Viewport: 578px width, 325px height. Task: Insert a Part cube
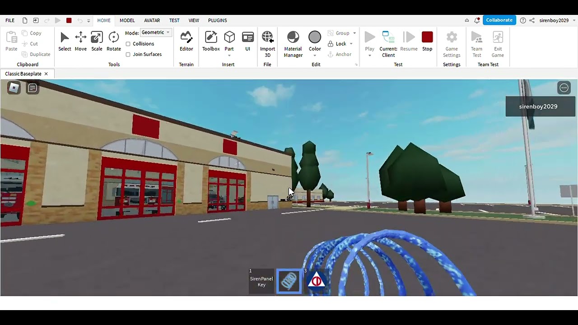click(x=229, y=37)
